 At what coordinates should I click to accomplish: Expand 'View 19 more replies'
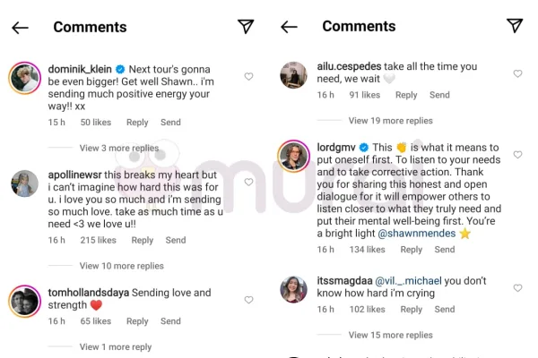(390, 121)
